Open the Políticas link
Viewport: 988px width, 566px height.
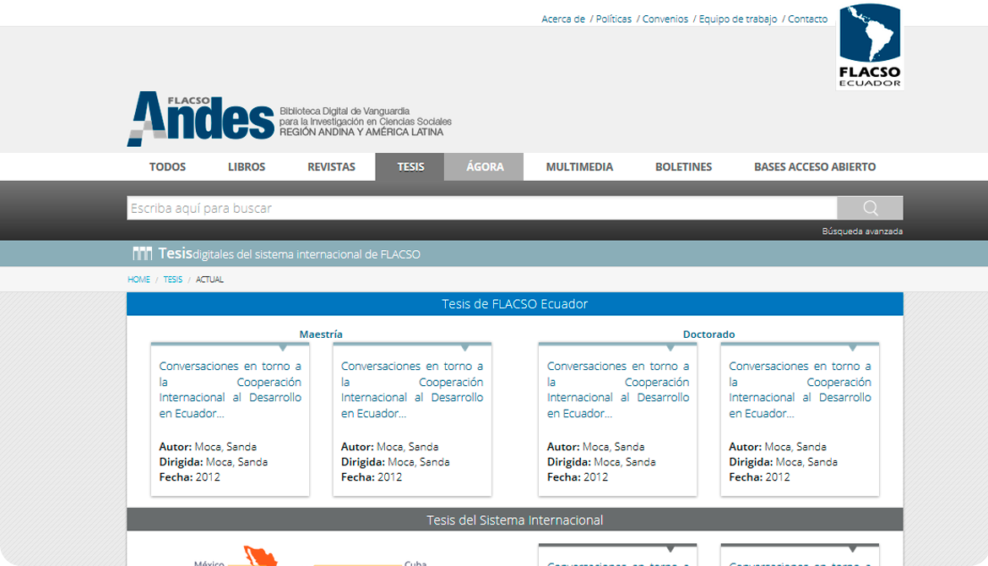pyautogui.click(x=614, y=19)
